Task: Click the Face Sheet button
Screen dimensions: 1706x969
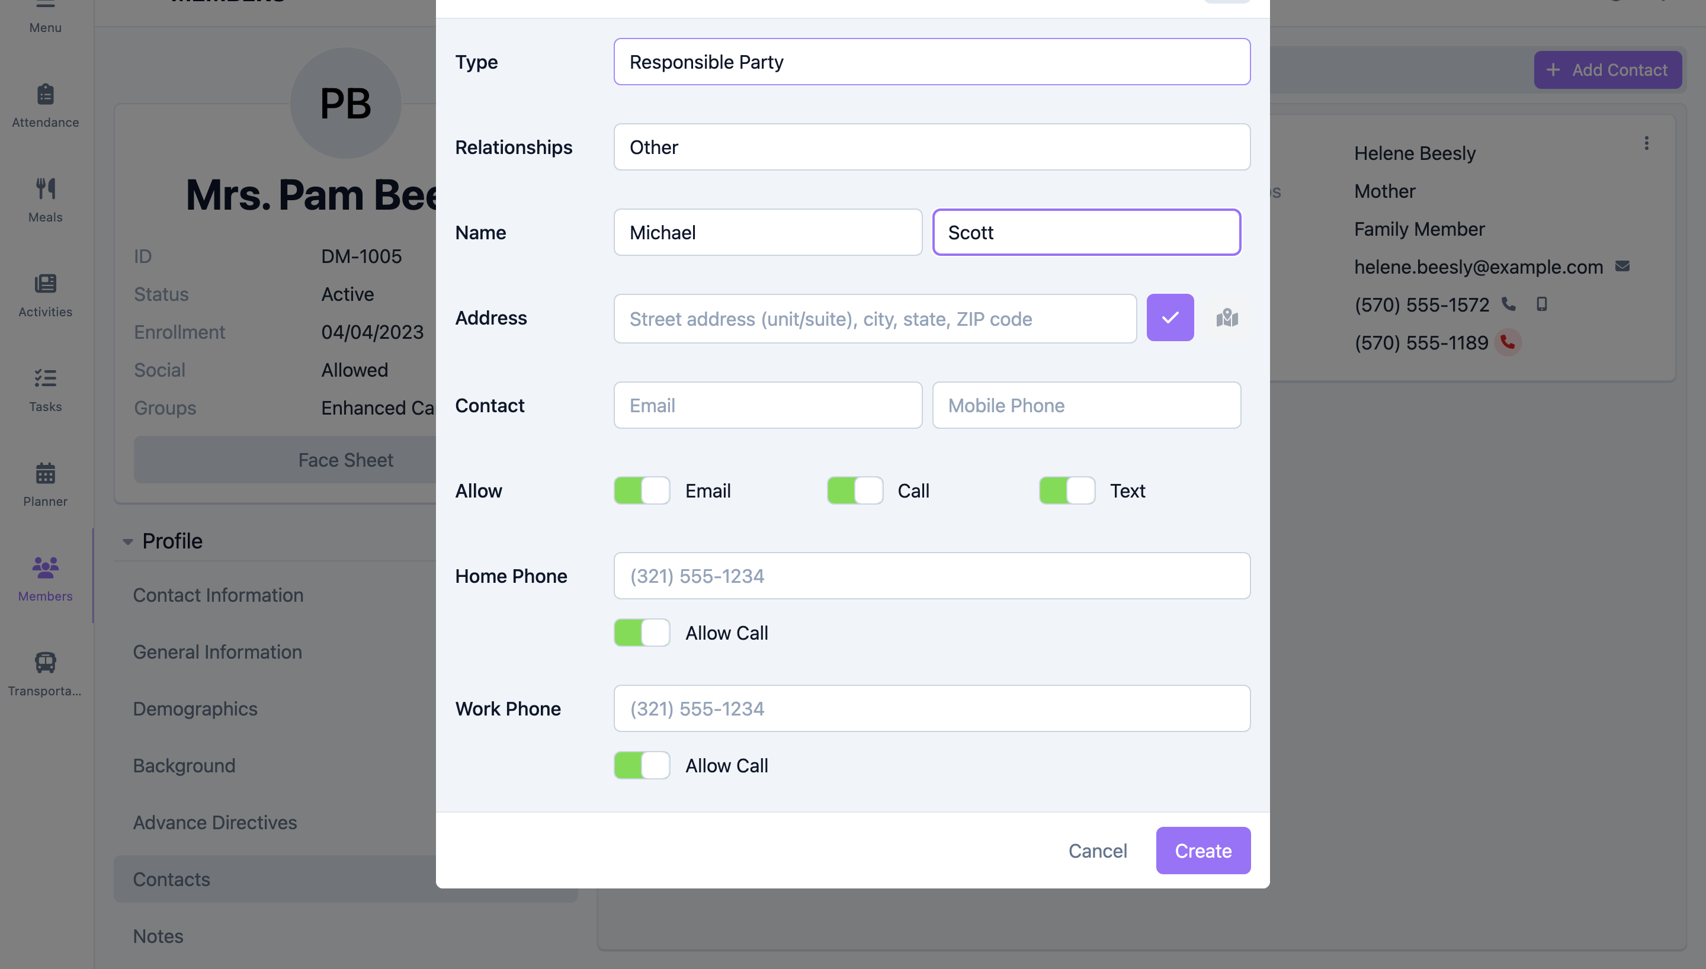Action: point(345,460)
